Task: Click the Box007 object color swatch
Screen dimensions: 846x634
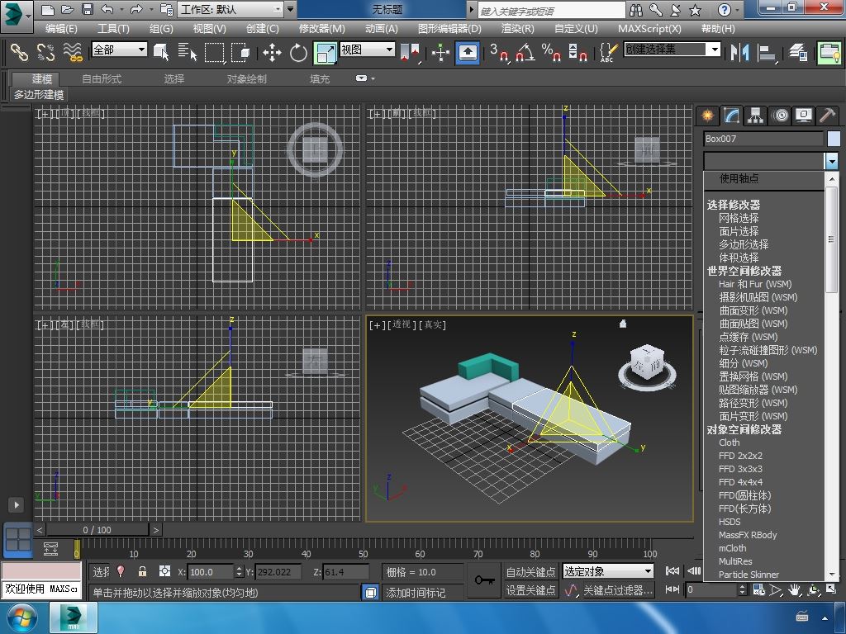Action: [x=834, y=139]
